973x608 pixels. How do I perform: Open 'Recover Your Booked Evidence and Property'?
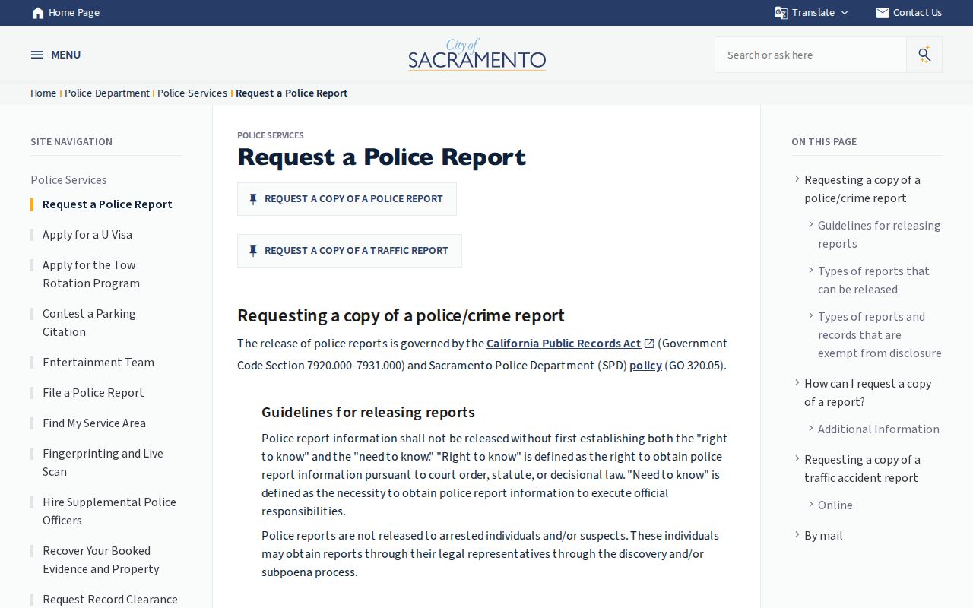(101, 560)
